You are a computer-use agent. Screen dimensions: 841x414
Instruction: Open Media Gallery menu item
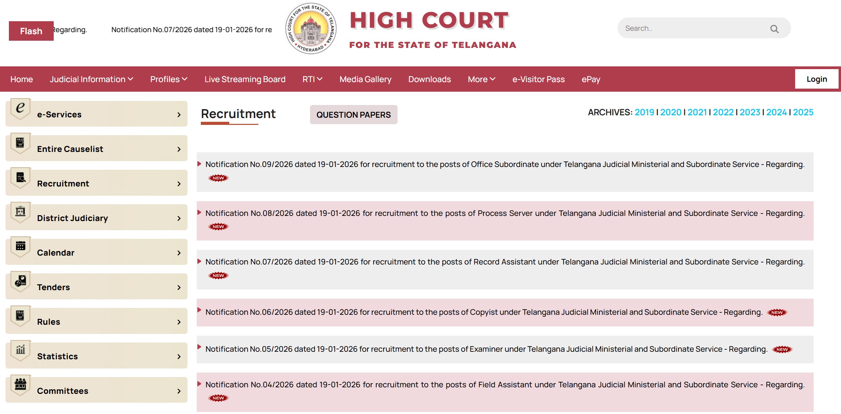coord(365,79)
